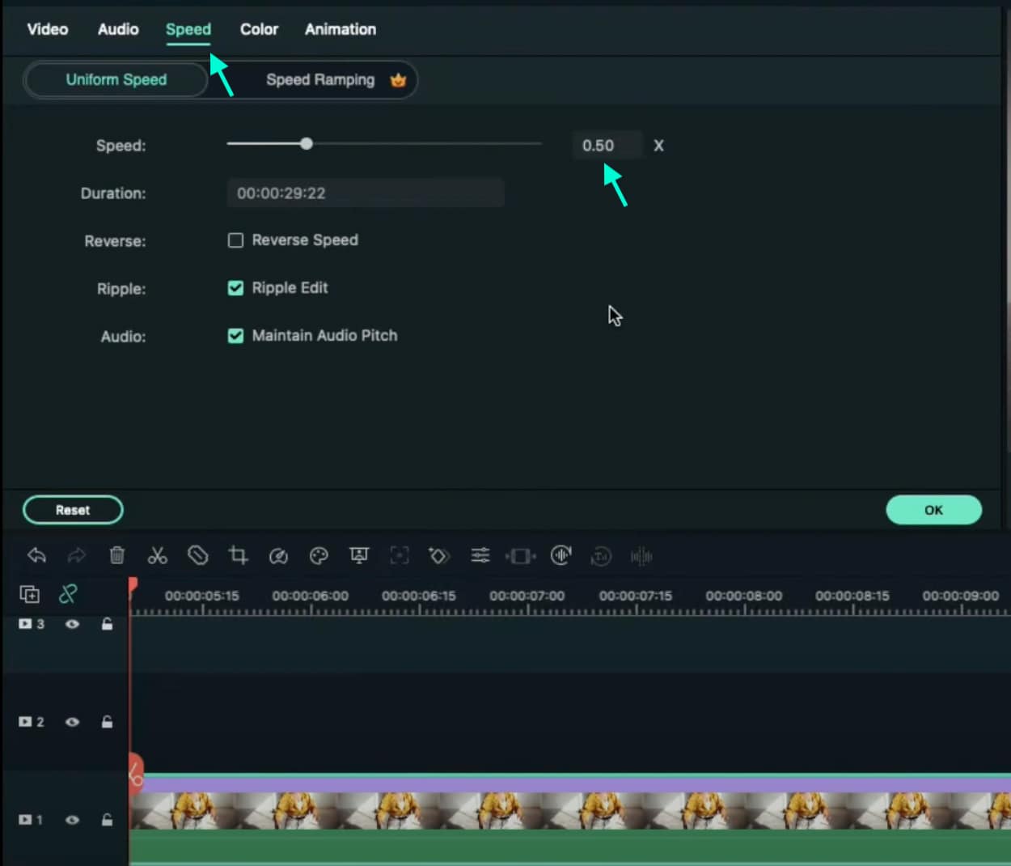
Task: Select the Speed tab
Action: [188, 29]
